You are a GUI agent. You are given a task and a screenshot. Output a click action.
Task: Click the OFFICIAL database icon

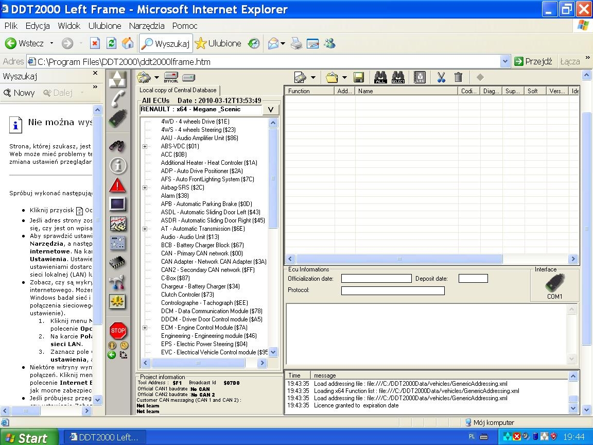pyautogui.click(x=171, y=77)
